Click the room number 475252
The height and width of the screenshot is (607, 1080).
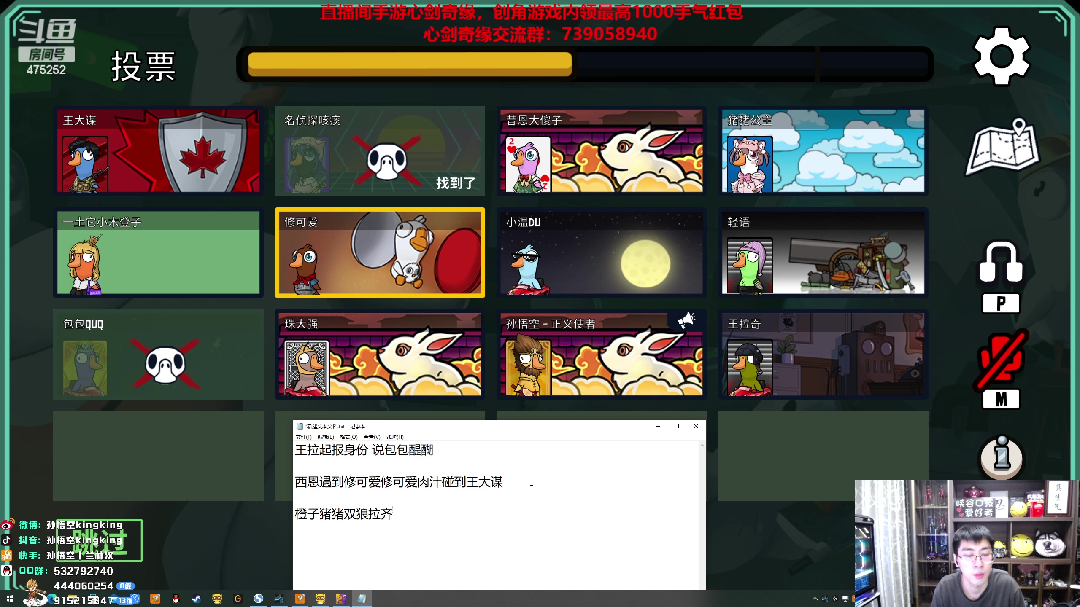pos(46,70)
